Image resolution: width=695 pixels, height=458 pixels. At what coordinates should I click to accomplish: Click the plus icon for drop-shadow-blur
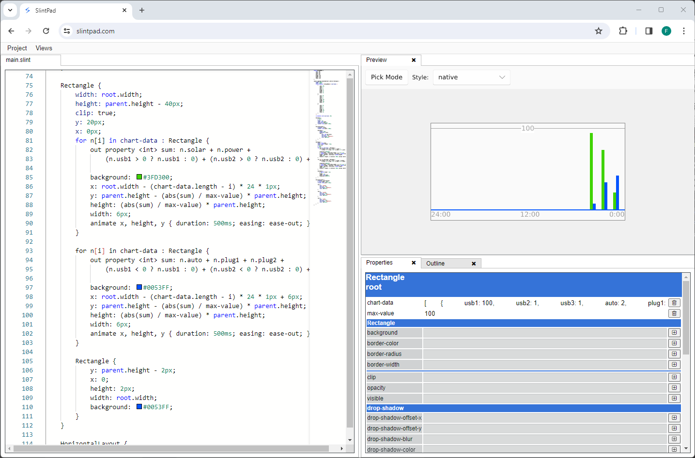tap(674, 439)
